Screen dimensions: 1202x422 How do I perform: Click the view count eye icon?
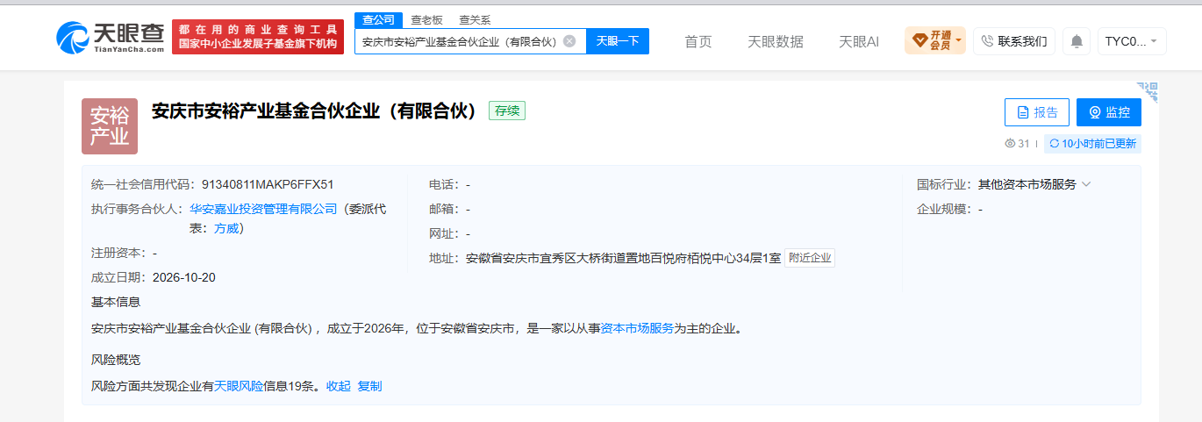click(1010, 144)
